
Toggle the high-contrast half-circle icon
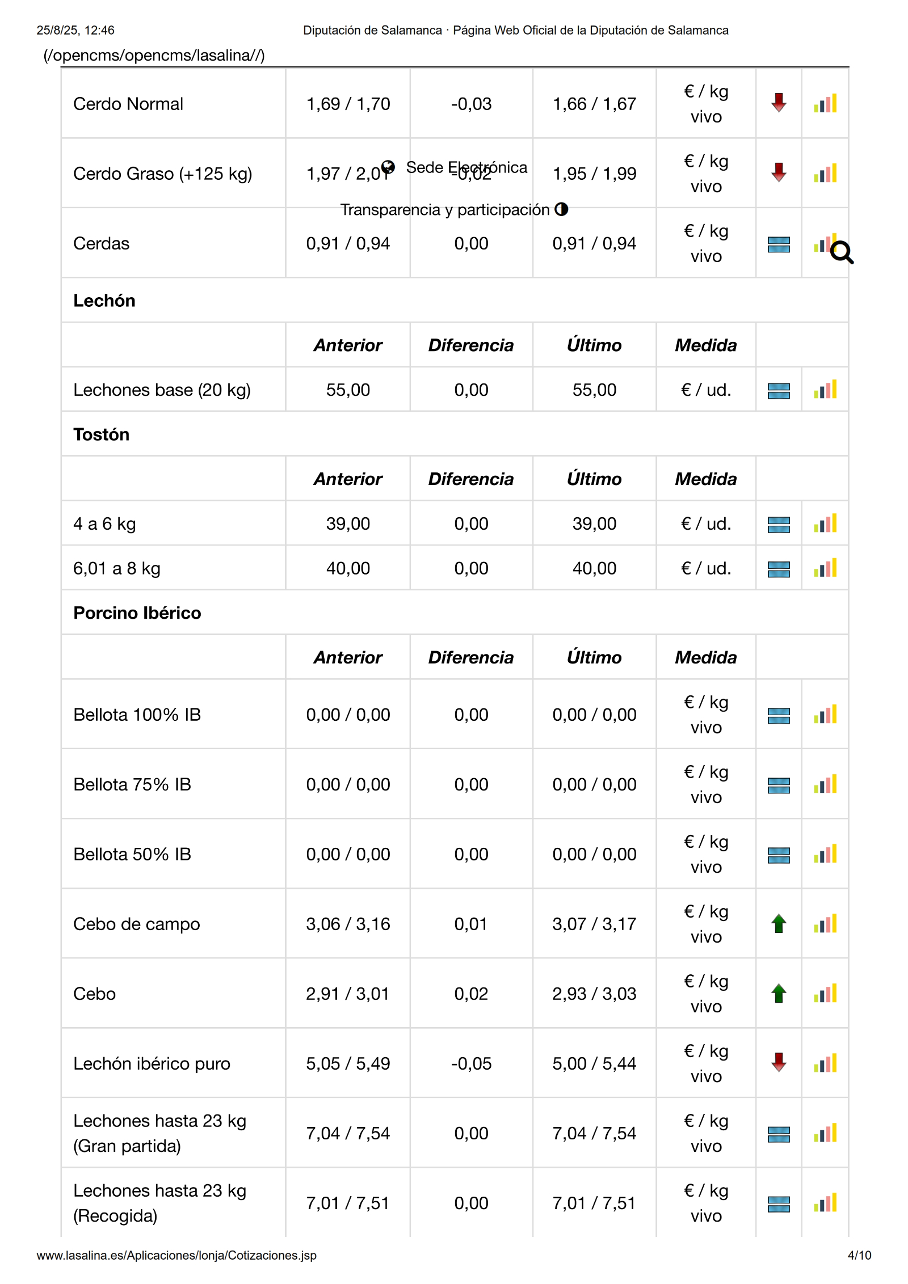(561, 209)
